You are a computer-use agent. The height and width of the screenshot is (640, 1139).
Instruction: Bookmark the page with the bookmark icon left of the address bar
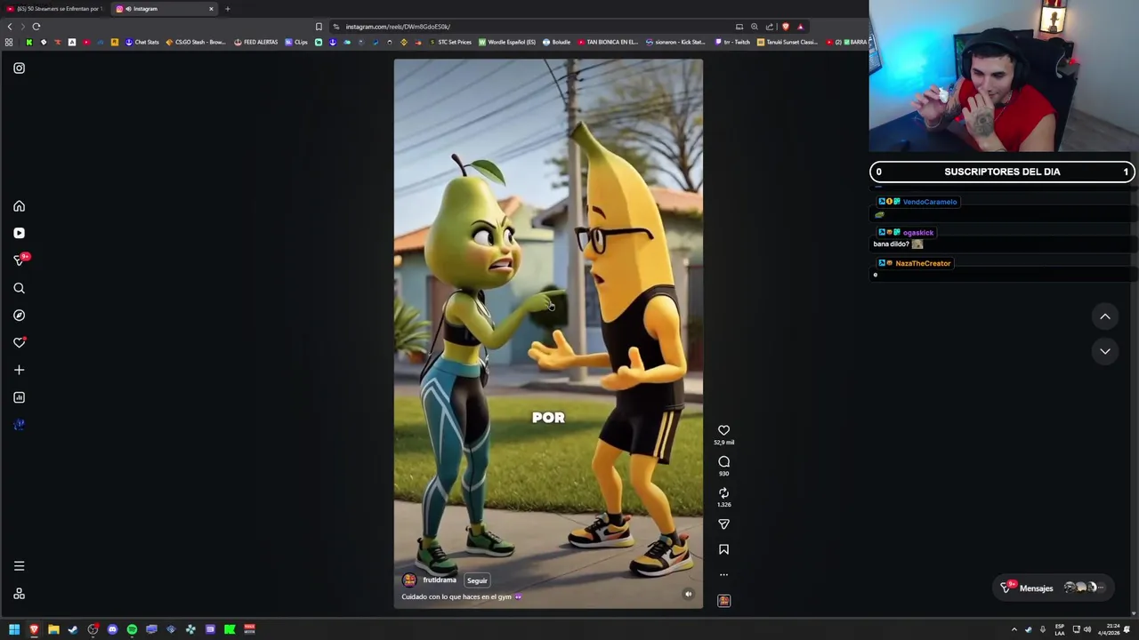tap(319, 27)
